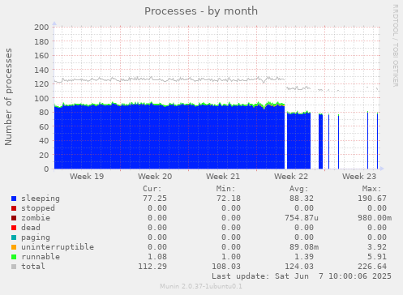Image resolution: width=403 pixels, height=295 pixels.
Task: Click the 'Number of processes' axis label
Action: point(8,96)
